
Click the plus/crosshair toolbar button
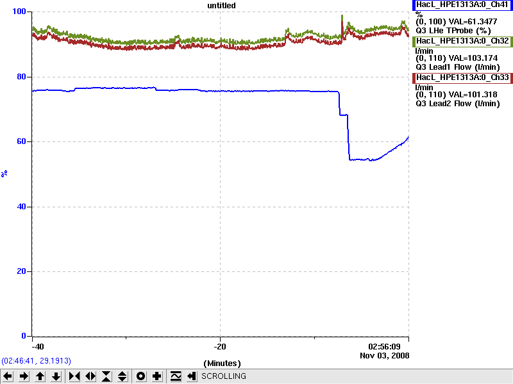click(157, 376)
